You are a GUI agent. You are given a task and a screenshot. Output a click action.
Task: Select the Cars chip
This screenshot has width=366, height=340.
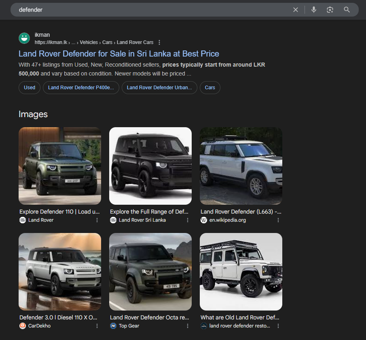pos(210,88)
